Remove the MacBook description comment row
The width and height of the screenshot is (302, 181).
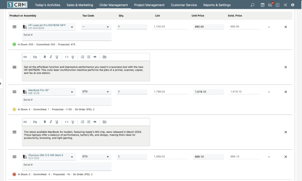pos(285,132)
